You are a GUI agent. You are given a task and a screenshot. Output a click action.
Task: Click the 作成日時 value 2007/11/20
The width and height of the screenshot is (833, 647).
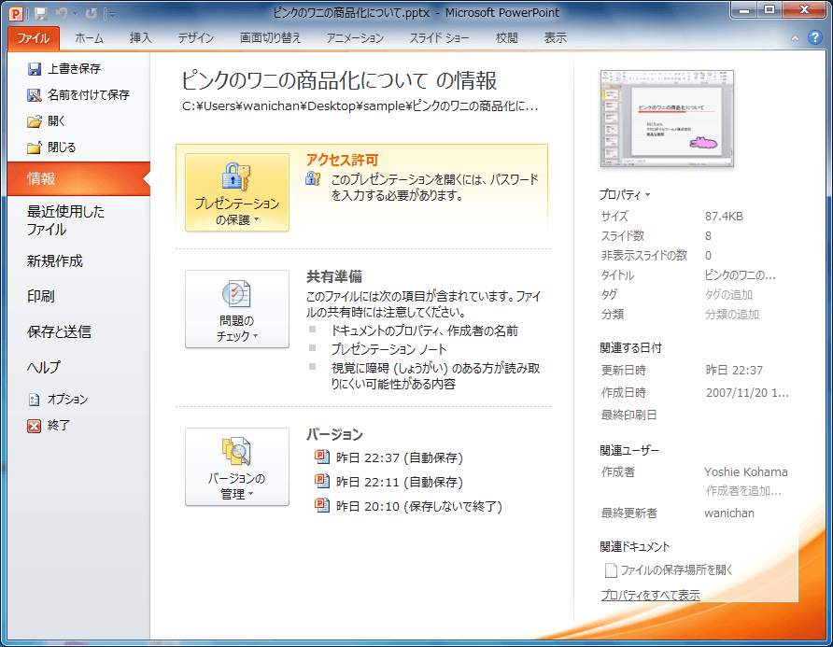pos(747,393)
